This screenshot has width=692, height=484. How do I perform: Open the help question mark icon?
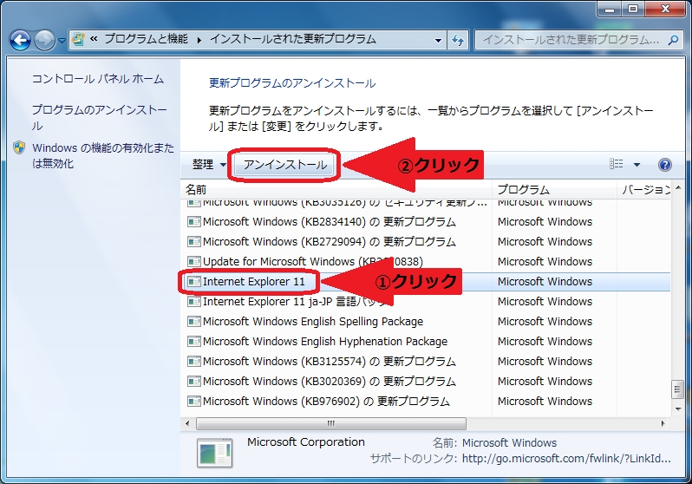click(664, 165)
